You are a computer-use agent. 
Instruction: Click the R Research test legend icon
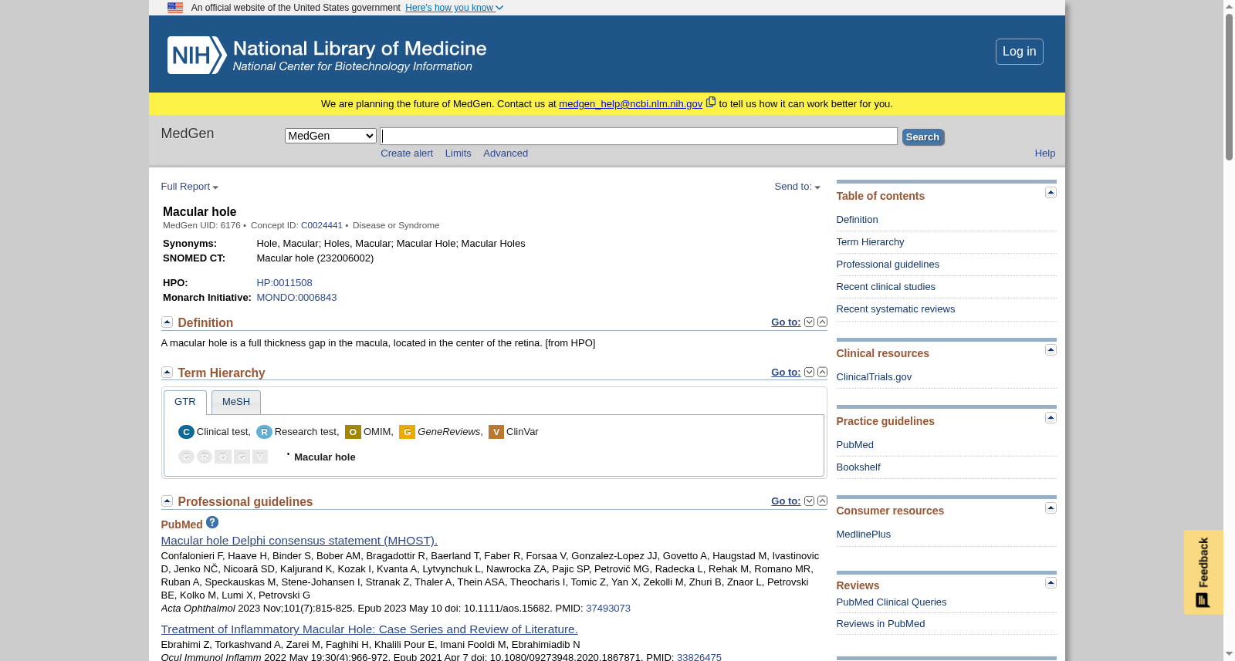(264, 432)
